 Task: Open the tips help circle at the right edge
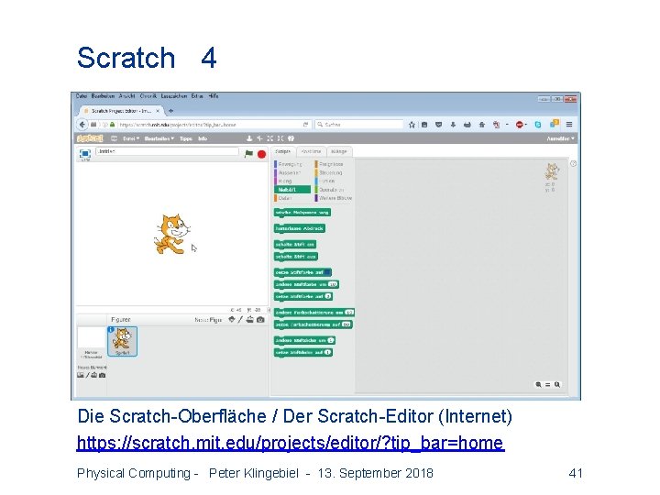coord(573,164)
